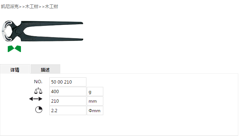
Task: Click the 50 00 210 number field
Action: pos(68,82)
